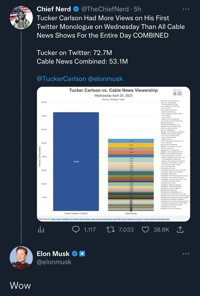Click the square Twitter affiliation badge

(x=82, y=254)
